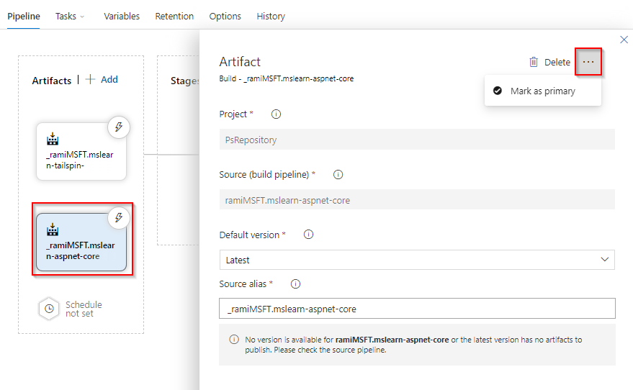Close the Artifact panel

point(624,40)
